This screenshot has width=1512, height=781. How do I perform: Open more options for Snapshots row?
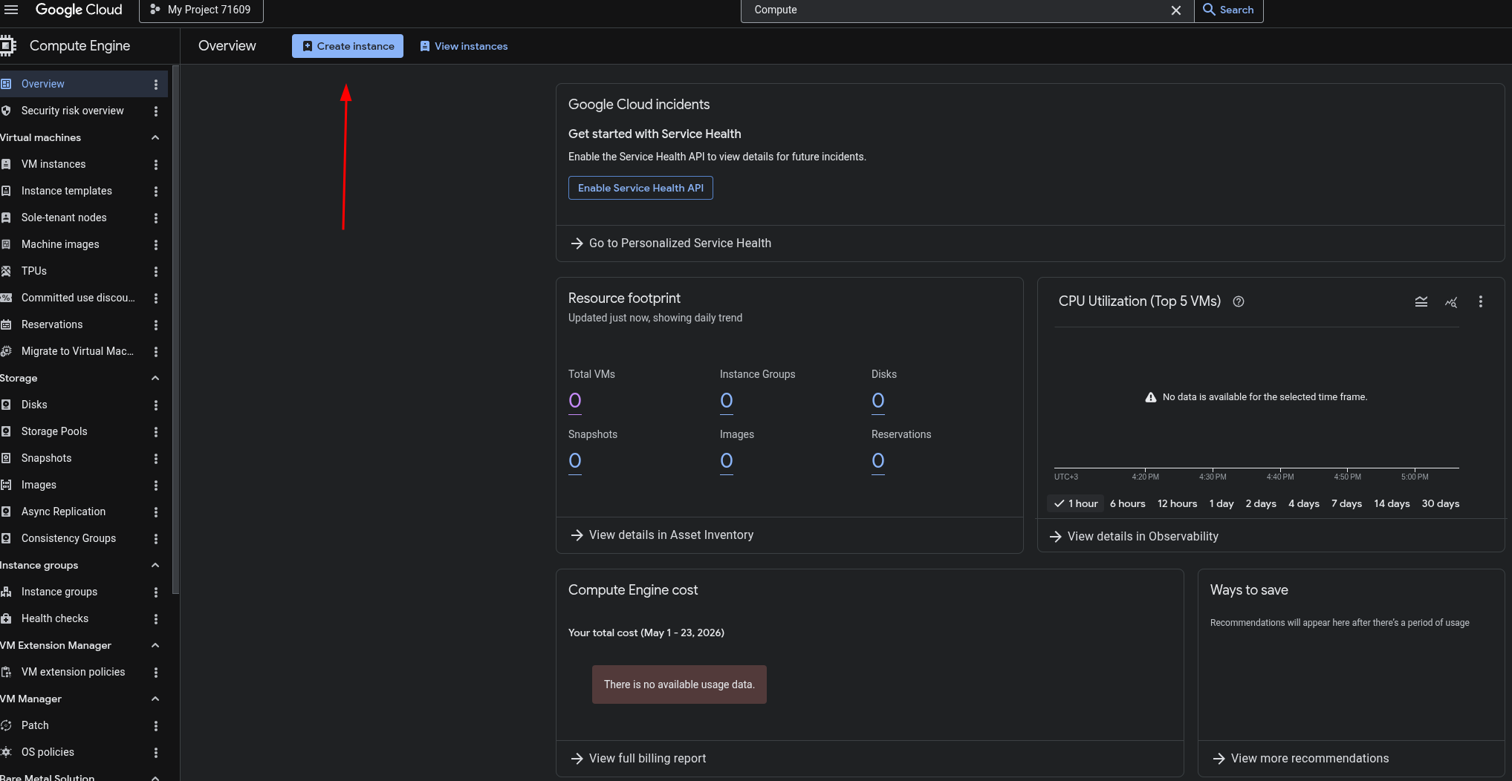[156, 458]
